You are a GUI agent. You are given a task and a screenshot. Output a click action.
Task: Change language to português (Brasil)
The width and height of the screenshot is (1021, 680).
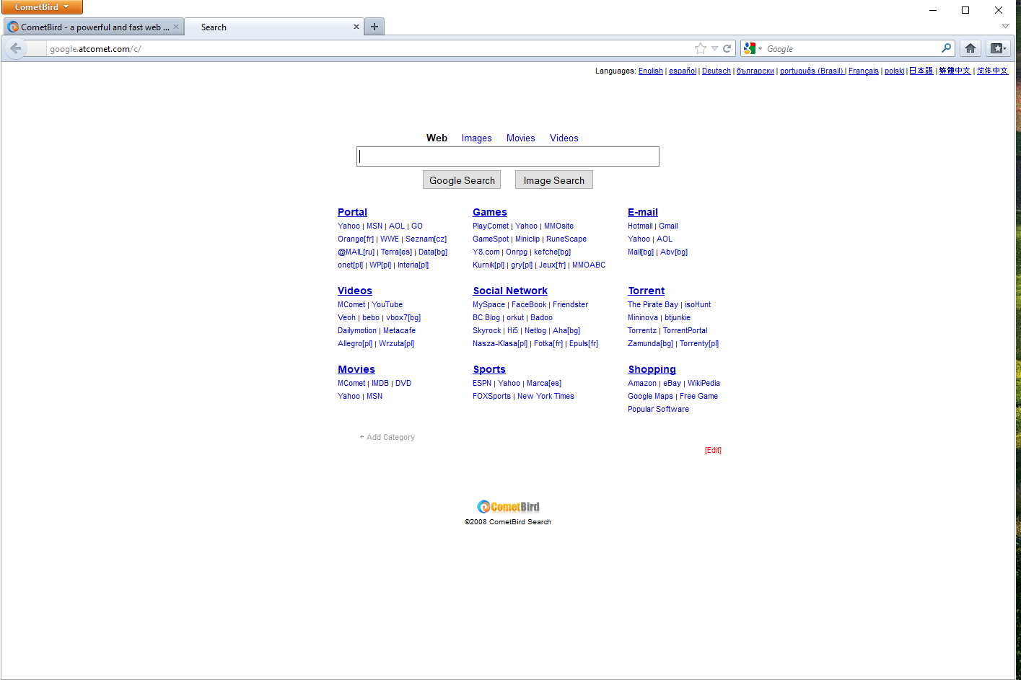coord(812,71)
